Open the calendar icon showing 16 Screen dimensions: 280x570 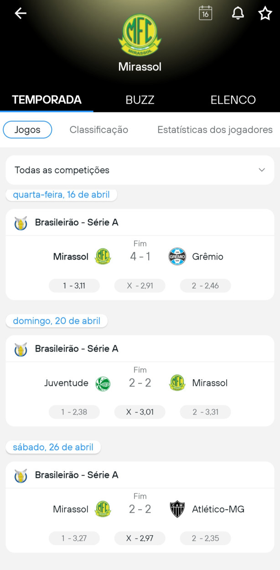[206, 13]
